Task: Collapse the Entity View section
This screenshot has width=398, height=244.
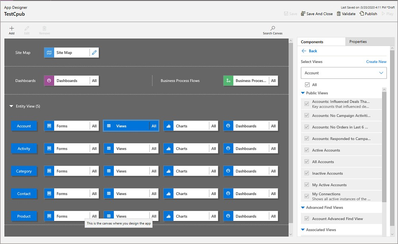Action: [11, 106]
